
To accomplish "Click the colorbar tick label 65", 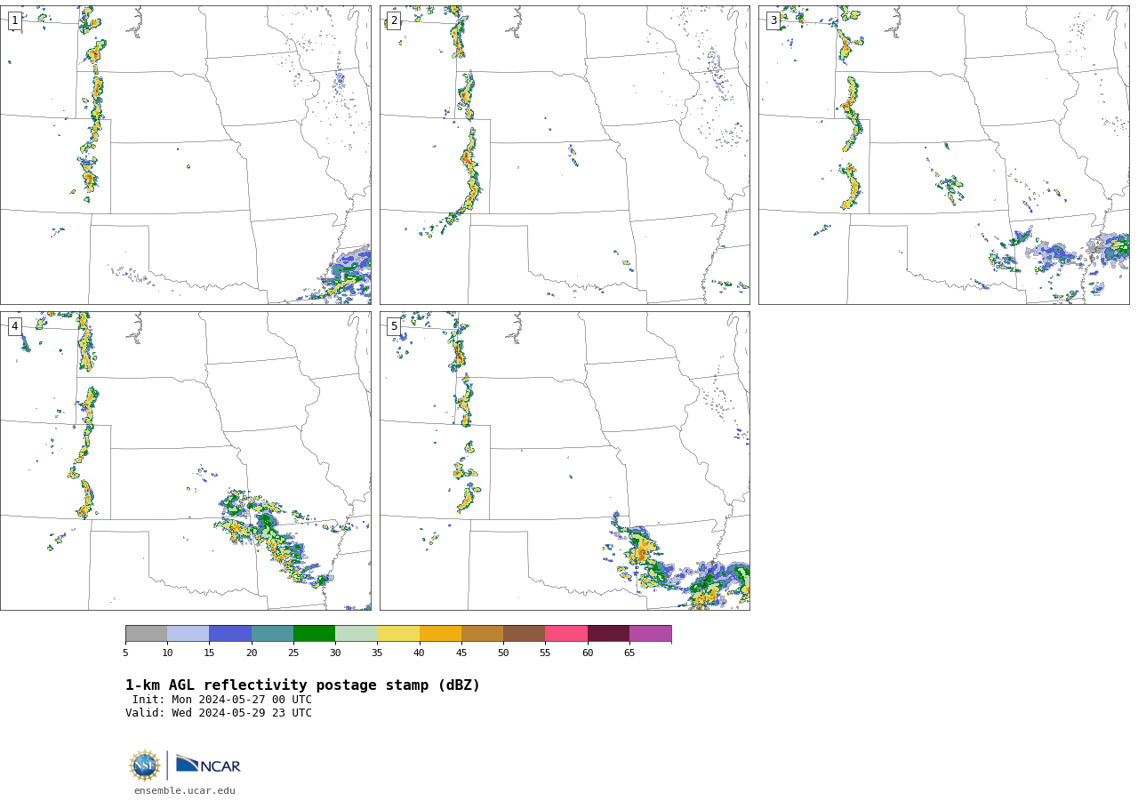I will 629,653.
